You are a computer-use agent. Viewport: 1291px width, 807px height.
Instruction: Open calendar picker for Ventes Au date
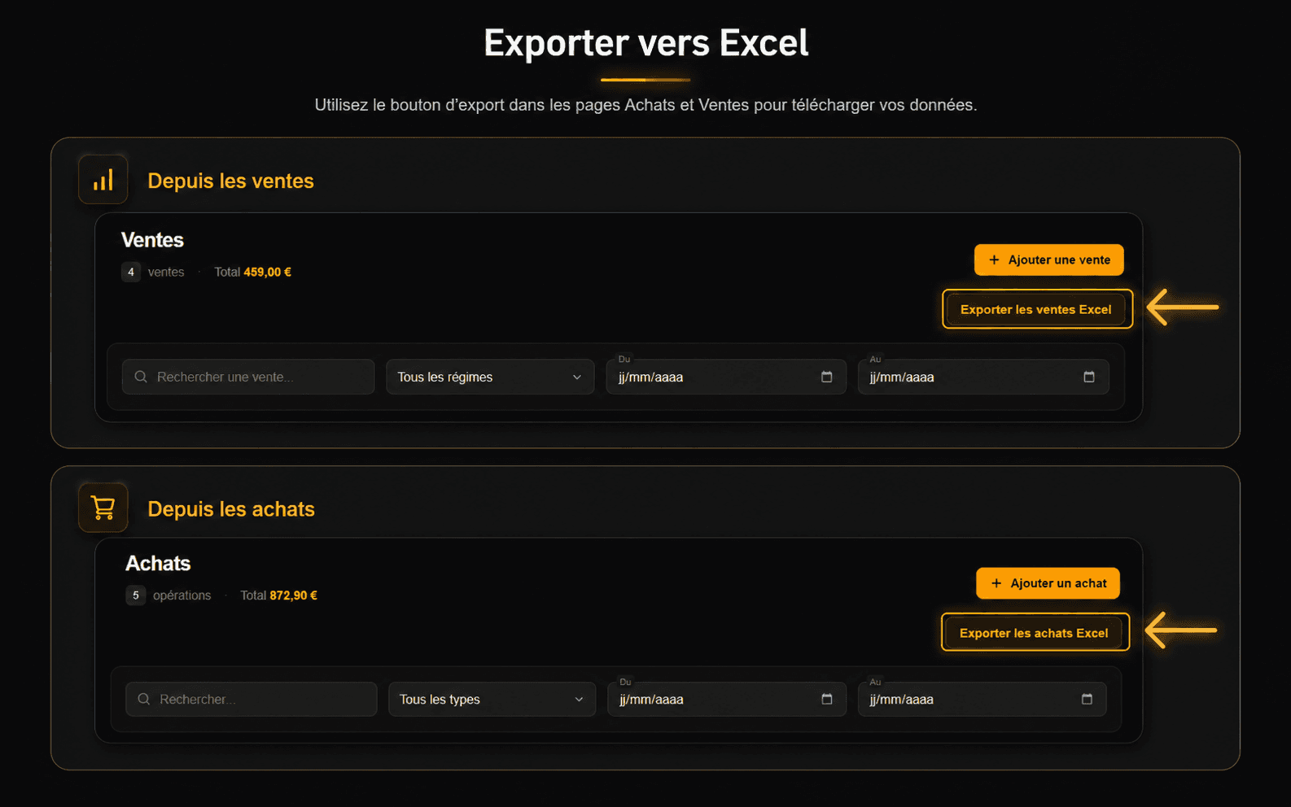pyautogui.click(x=1089, y=377)
